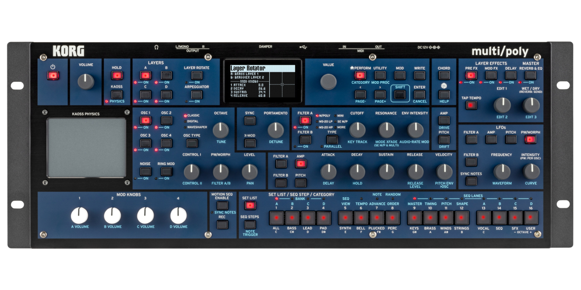The height and width of the screenshot is (290, 581).
Task: Select Layer D button
Action: click(x=166, y=94)
